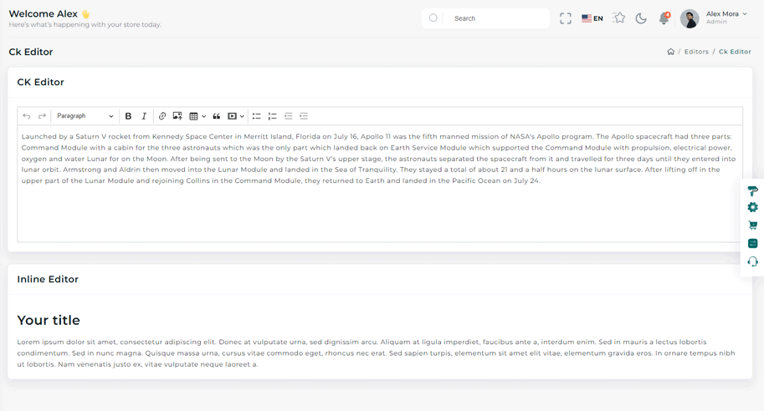Viewport: 764px width, 411px height.
Task: Toggle dark mode with moon icon
Action: (x=641, y=18)
